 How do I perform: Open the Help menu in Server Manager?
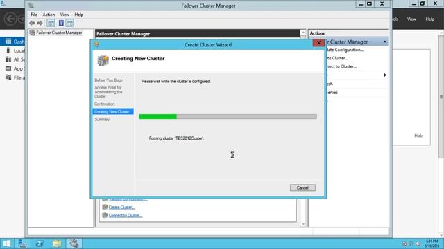click(430, 19)
